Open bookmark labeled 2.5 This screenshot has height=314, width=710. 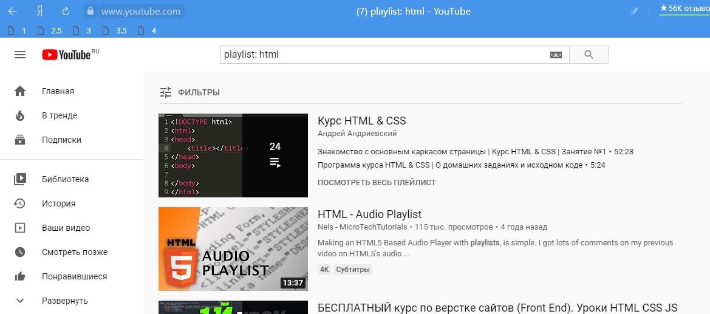49,31
